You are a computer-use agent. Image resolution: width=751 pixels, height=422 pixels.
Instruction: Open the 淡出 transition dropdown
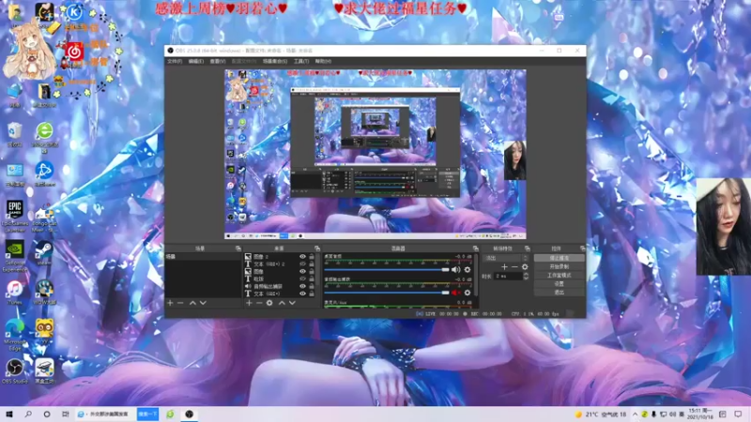pyautogui.click(x=505, y=258)
